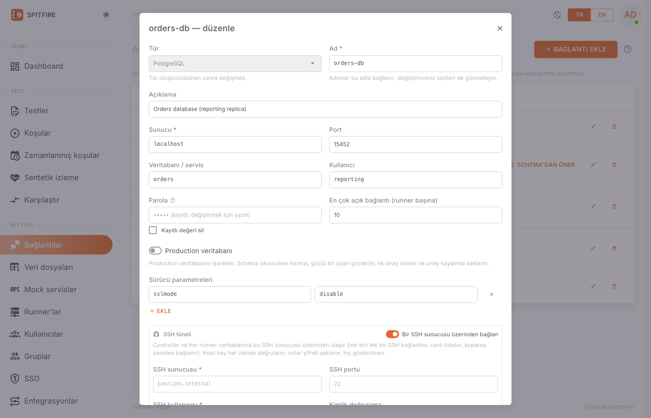Click the Karşılaştır compare icon
Screen dimensions: 651x418
pyautogui.click(x=15, y=200)
